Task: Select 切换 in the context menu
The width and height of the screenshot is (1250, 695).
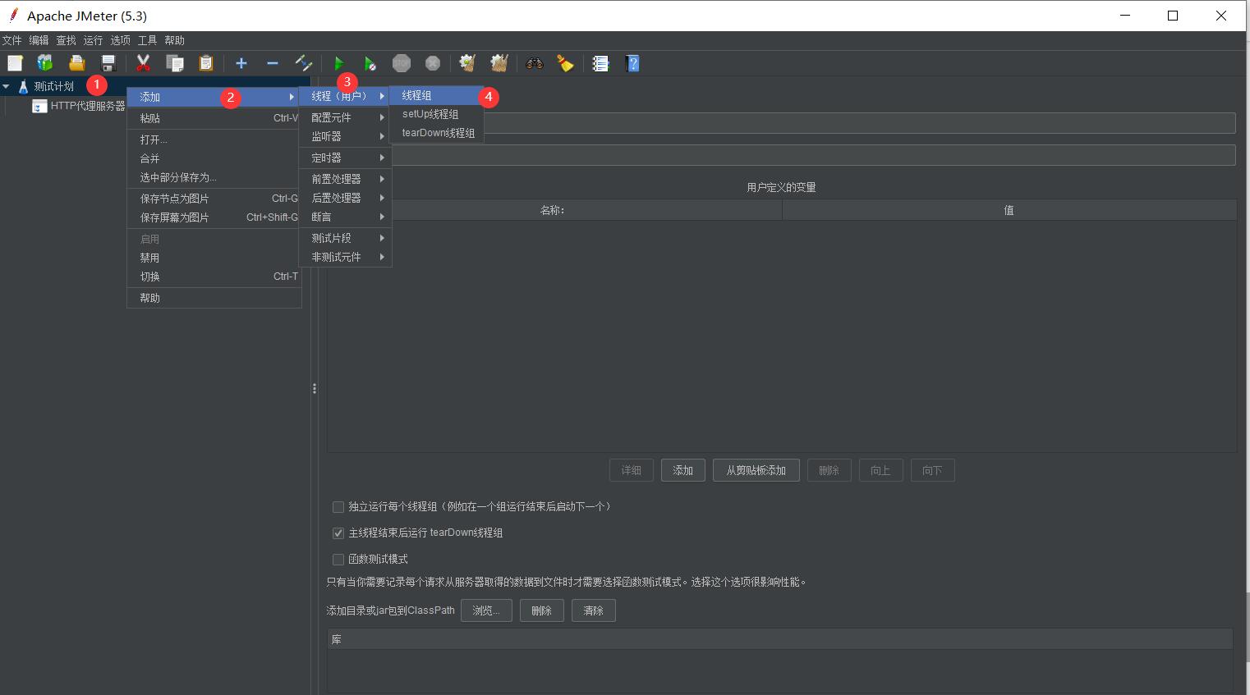Action: [x=214, y=277]
